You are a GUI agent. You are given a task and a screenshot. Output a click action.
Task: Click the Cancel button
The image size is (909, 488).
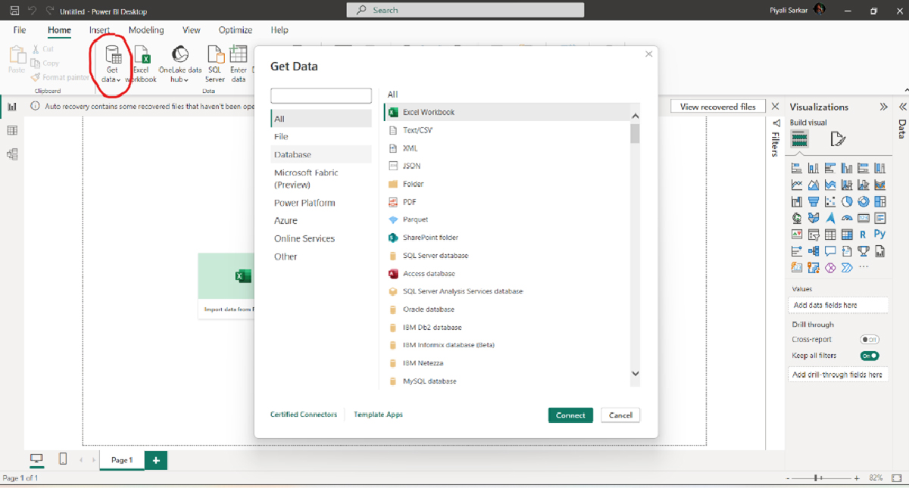pos(620,415)
